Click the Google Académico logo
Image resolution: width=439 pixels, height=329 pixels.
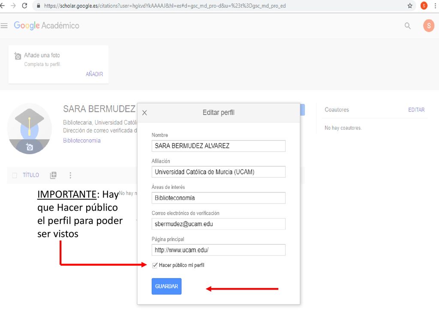[46, 25]
